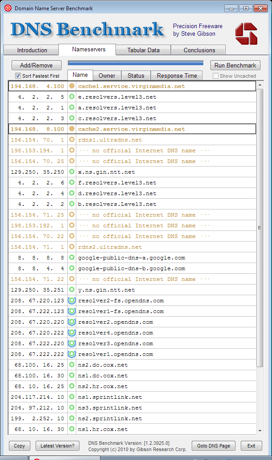This screenshot has width=272, height=460.
Task: Toggle the Show Uncached checkbox
Action: coord(215,75)
